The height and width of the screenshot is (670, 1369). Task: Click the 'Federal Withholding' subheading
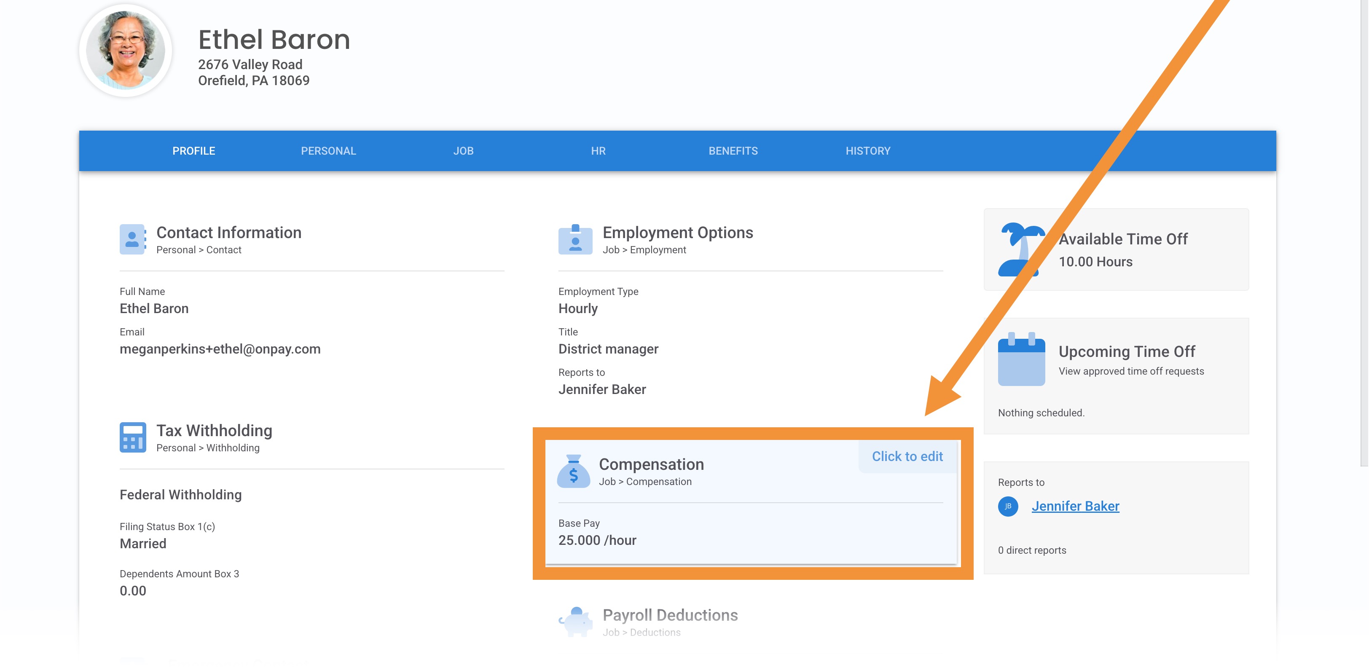tap(181, 495)
